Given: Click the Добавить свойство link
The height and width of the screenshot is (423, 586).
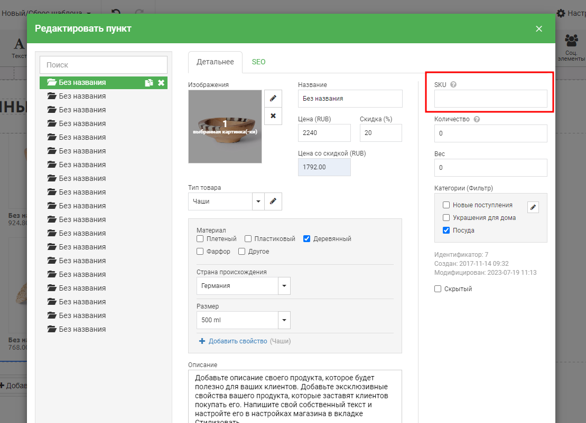Looking at the screenshot, I should 237,341.
